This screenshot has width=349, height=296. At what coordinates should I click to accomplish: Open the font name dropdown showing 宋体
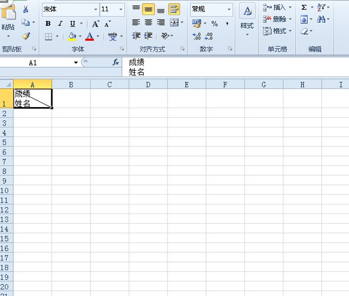(70, 10)
